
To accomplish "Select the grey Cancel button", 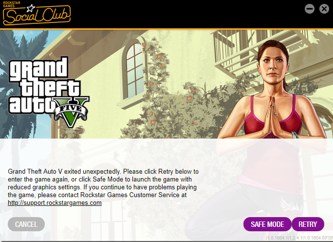I will 26,224.
